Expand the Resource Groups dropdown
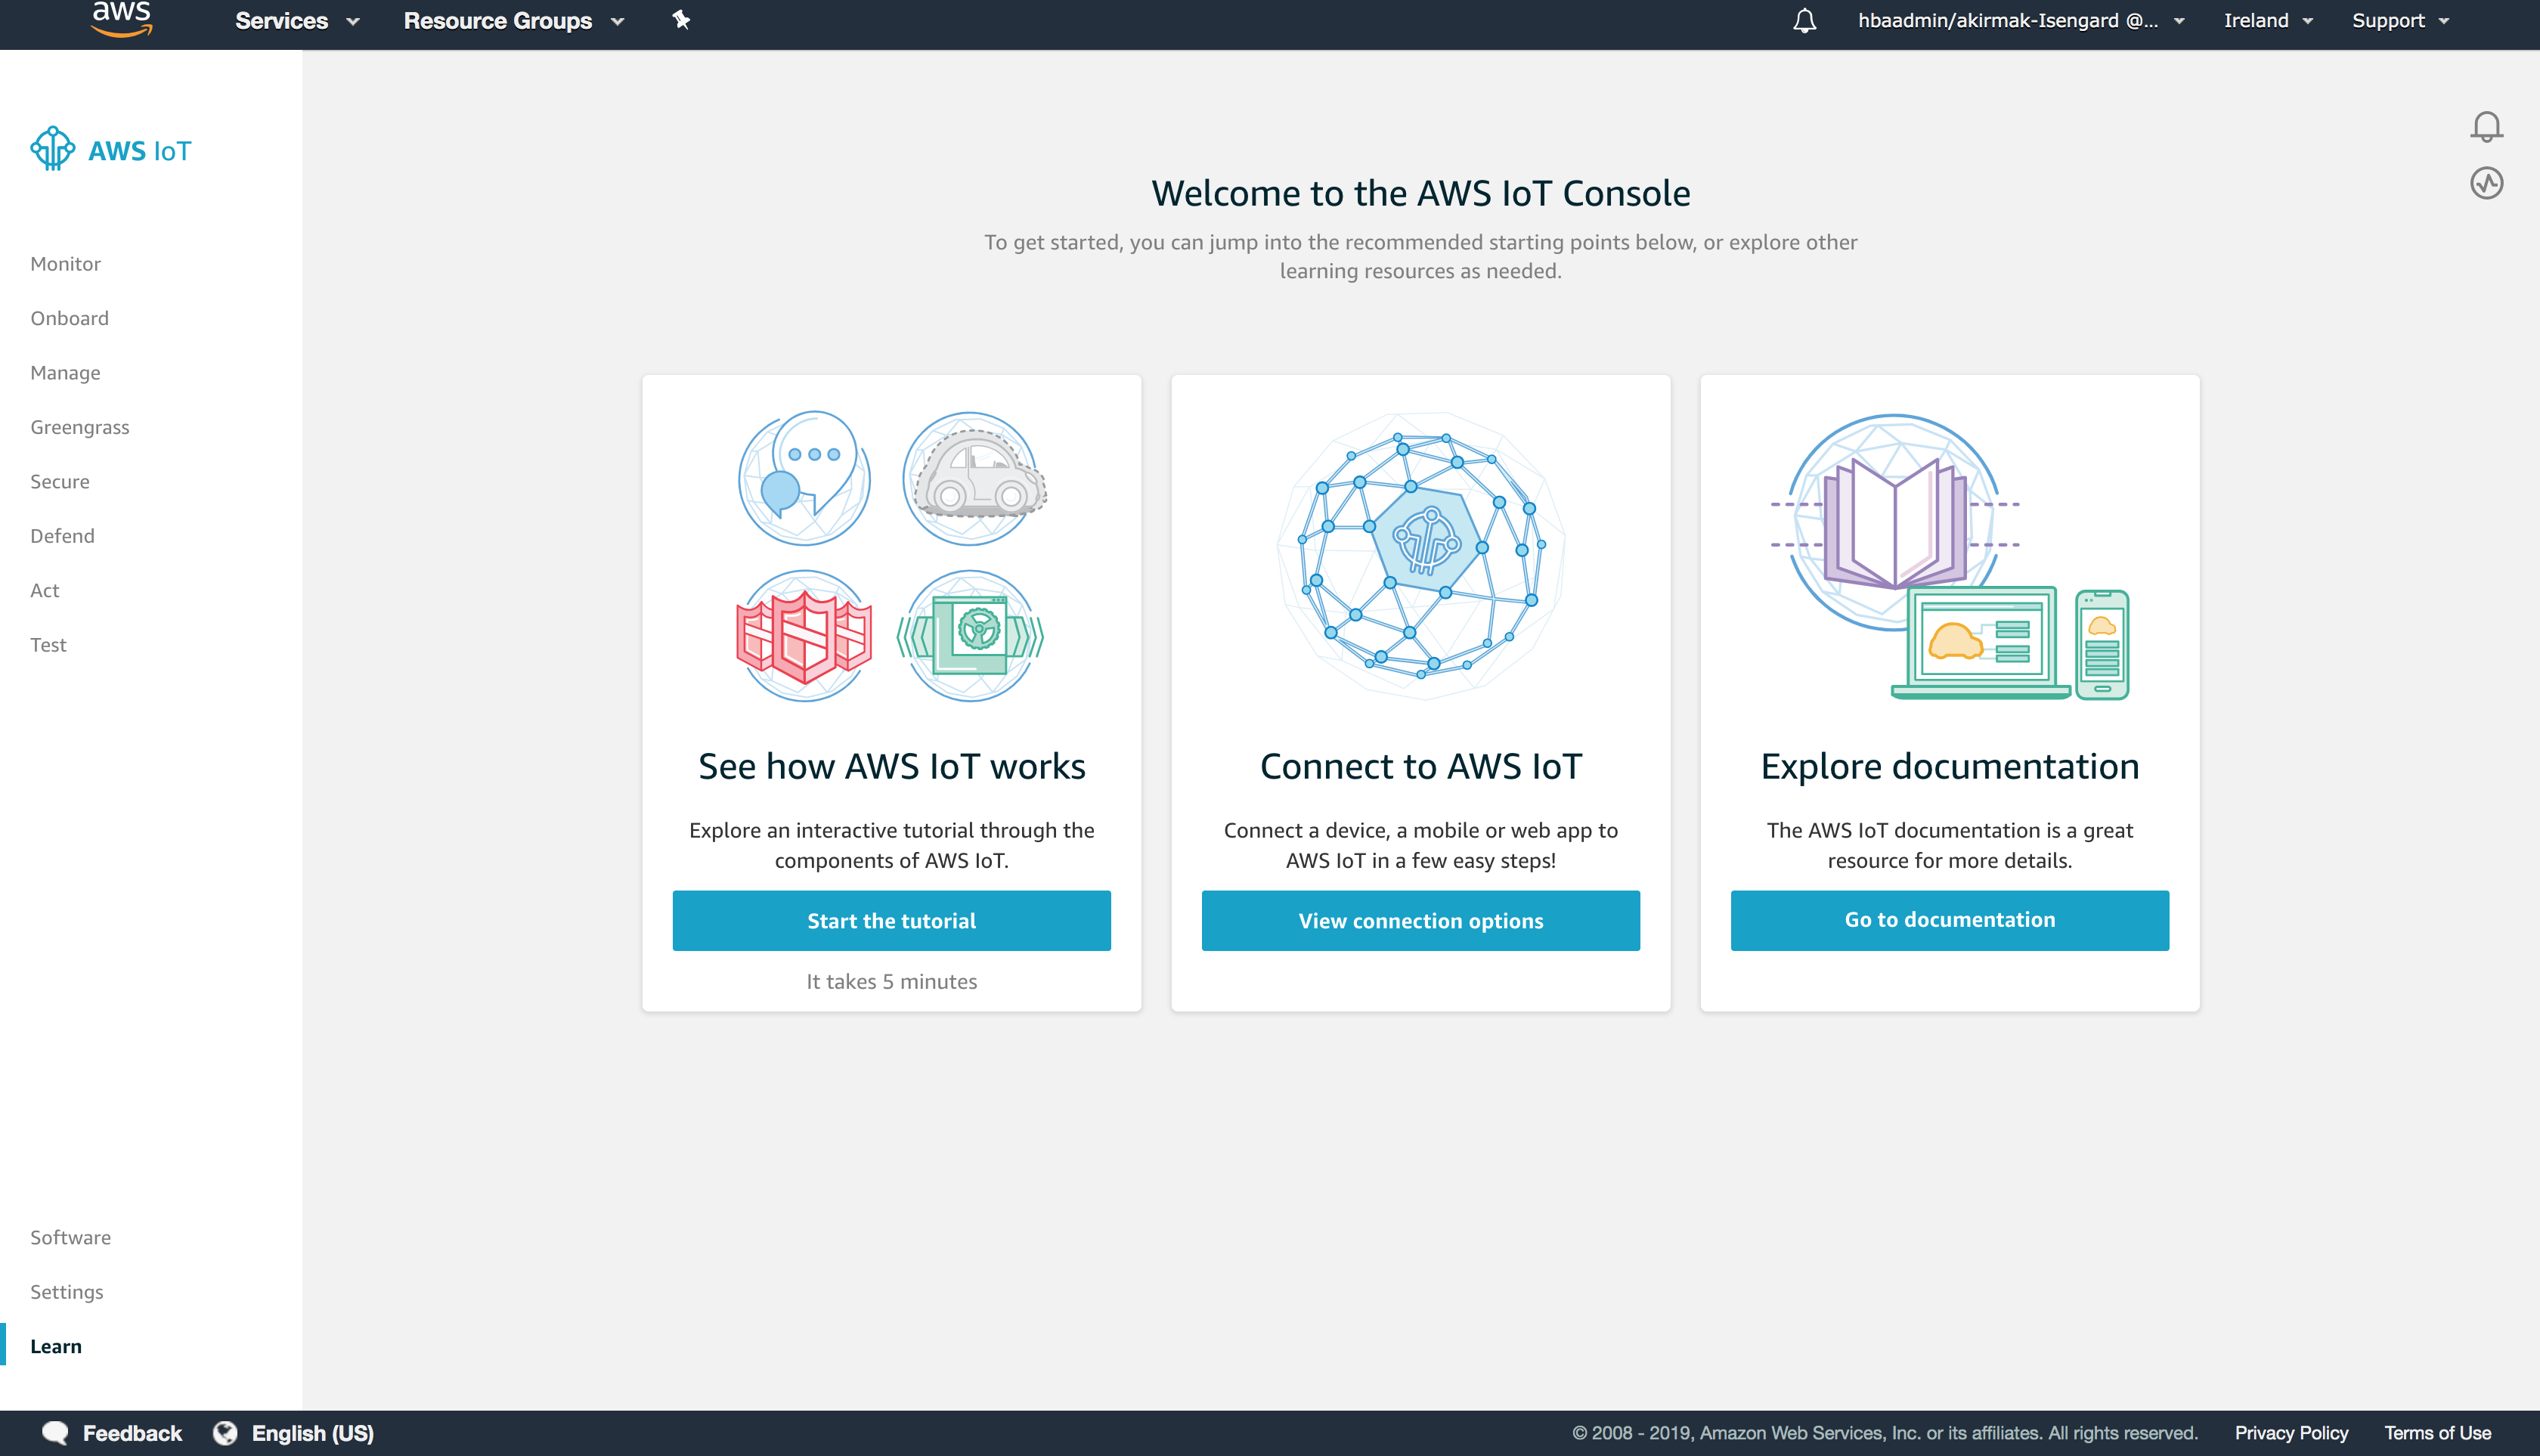Image resolution: width=2540 pixels, height=1456 pixels. pyautogui.click(x=514, y=21)
